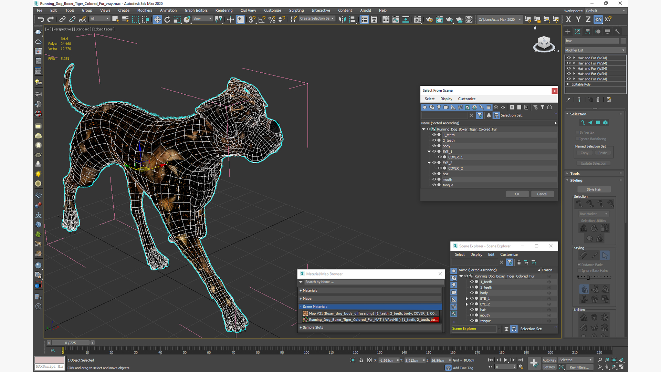Click Cancel in Select From Scene dialog
This screenshot has width=661, height=372.
(542, 194)
